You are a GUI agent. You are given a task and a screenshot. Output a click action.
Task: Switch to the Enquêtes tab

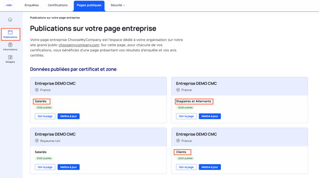click(31, 5)
